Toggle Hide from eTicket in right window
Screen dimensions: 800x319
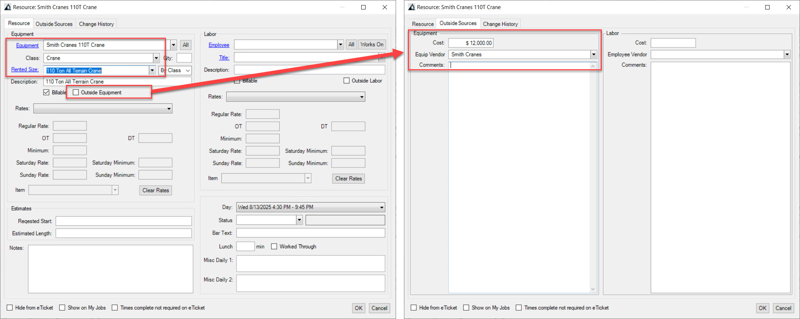click(414, 308)
